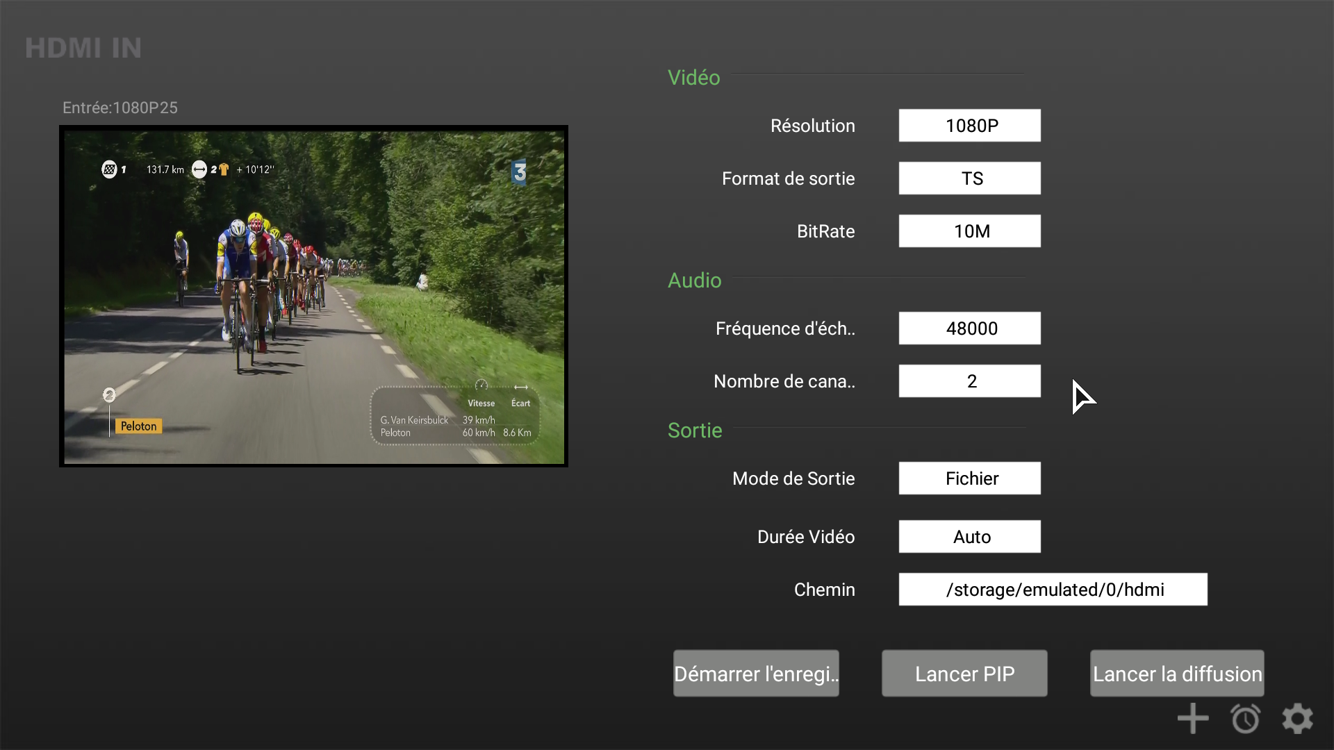
Task: Click the plus icon at bottom right
Action: 1193,719
